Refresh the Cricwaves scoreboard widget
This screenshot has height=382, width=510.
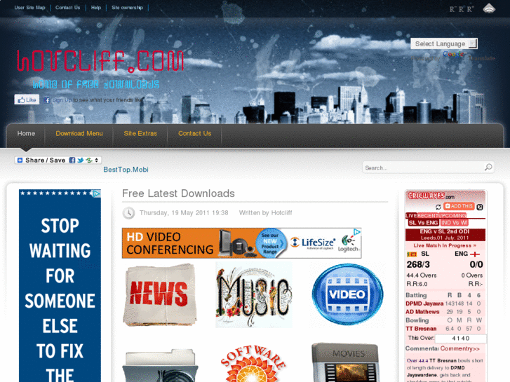(438, 207)
